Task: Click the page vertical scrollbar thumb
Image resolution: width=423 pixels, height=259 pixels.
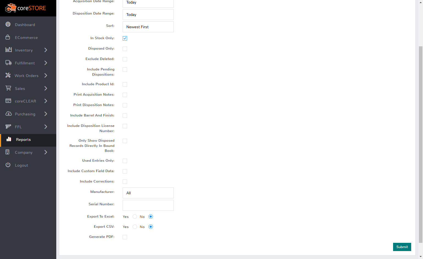Action: (421, 145)
